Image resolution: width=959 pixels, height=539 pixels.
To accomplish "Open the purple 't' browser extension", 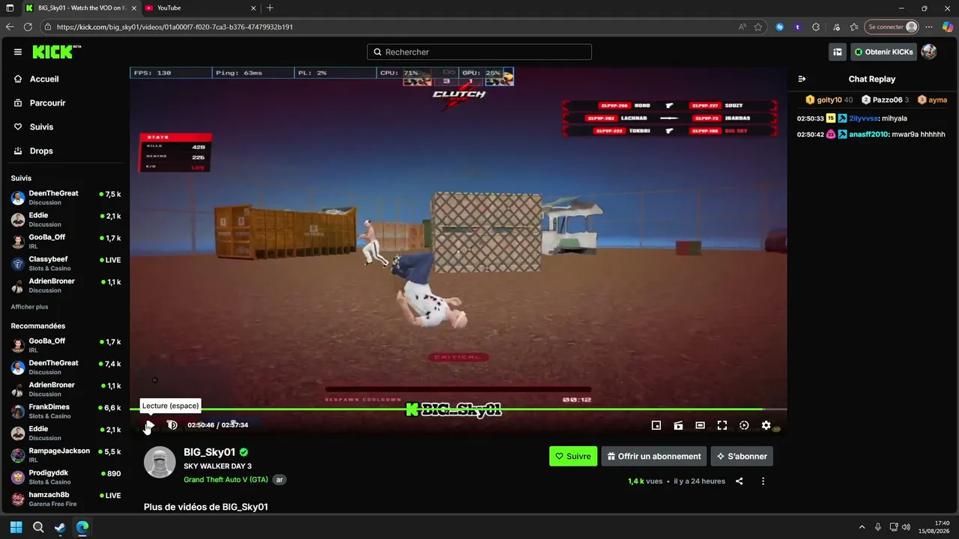I will [798, 27].
